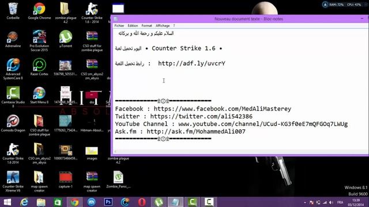Open Opera browser from the taskbar
The image size is (369, 207).
click(x=142, y=202)
